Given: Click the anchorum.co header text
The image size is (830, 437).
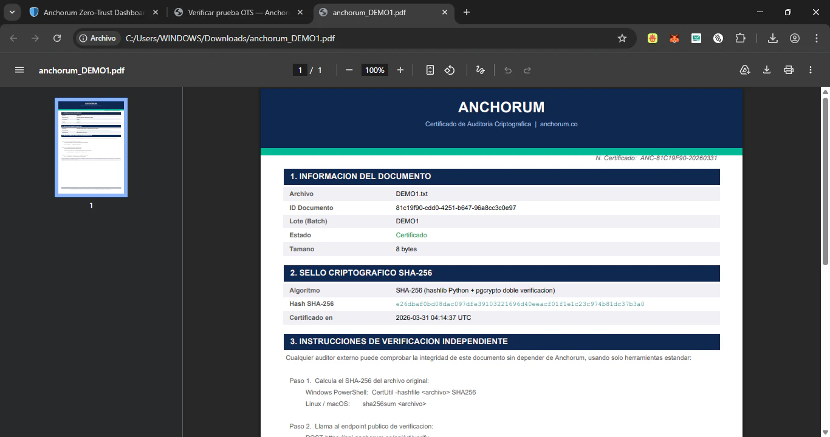Looking at the screenshot, I should [558, 124].
